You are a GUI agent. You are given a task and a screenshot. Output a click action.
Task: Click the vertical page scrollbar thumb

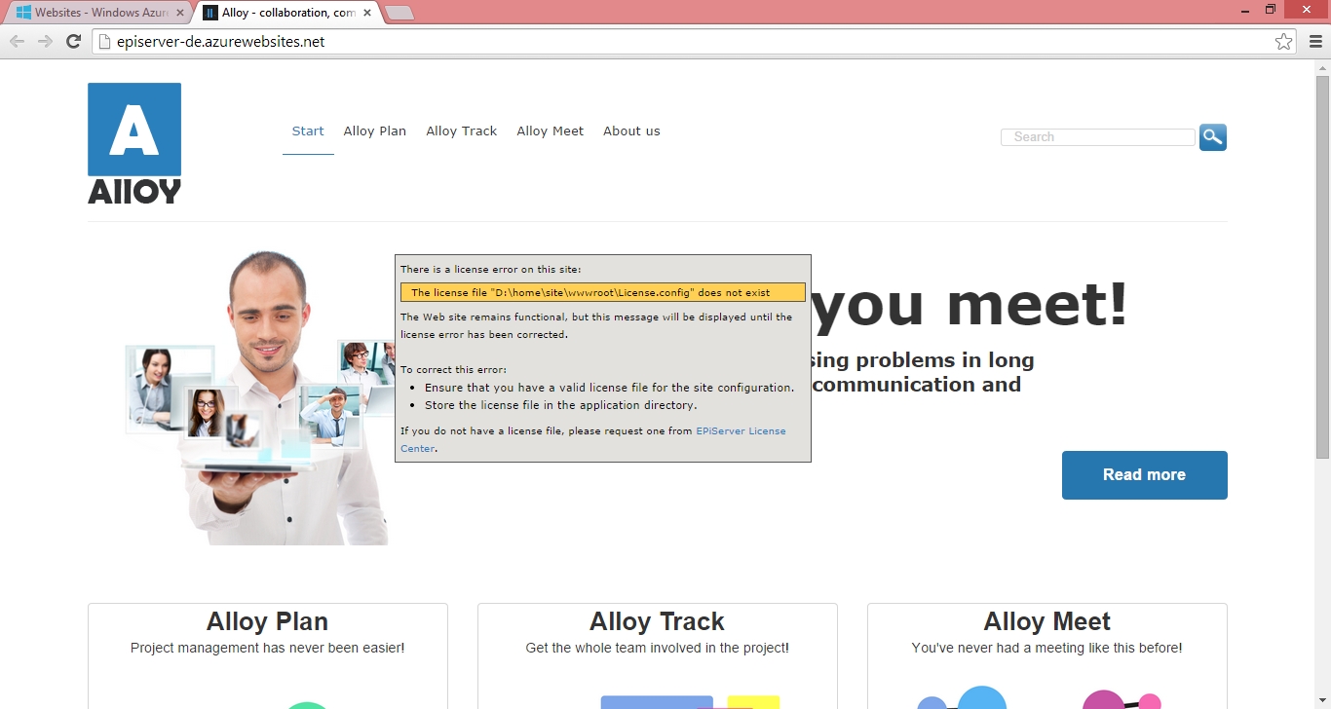(1322, 263)
